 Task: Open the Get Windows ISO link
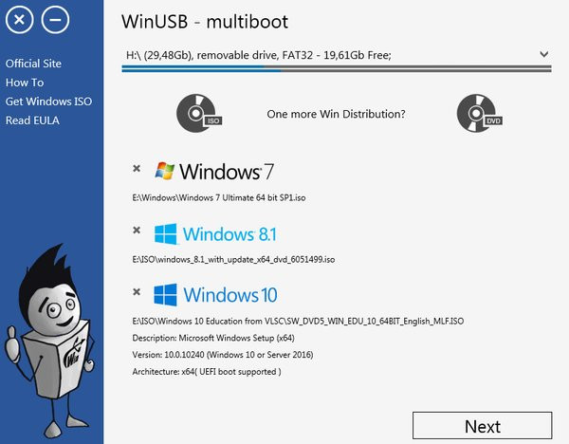48,102
